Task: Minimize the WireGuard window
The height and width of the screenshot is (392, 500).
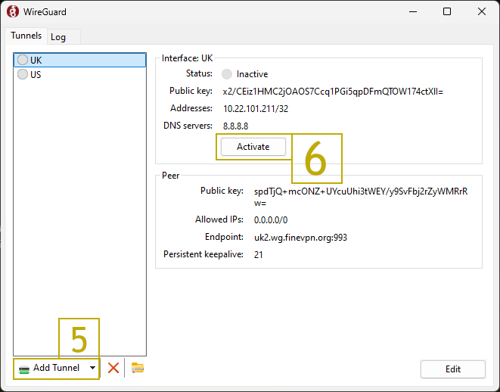Action: point(412,12)
